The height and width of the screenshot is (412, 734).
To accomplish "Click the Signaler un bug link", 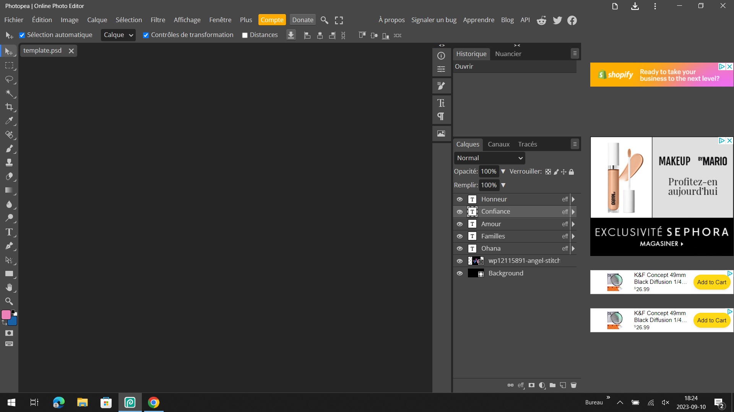I will click(x=434, y=20).
